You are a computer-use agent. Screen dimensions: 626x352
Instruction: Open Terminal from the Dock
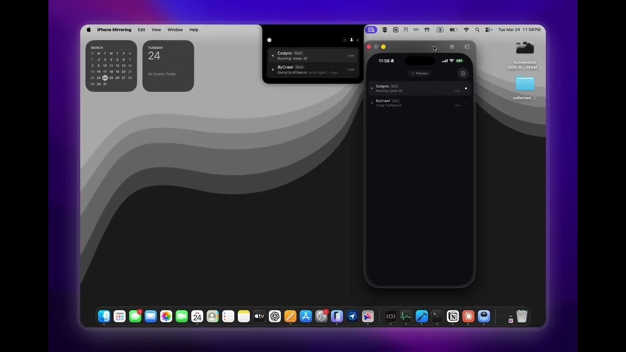tap(437, 316)
